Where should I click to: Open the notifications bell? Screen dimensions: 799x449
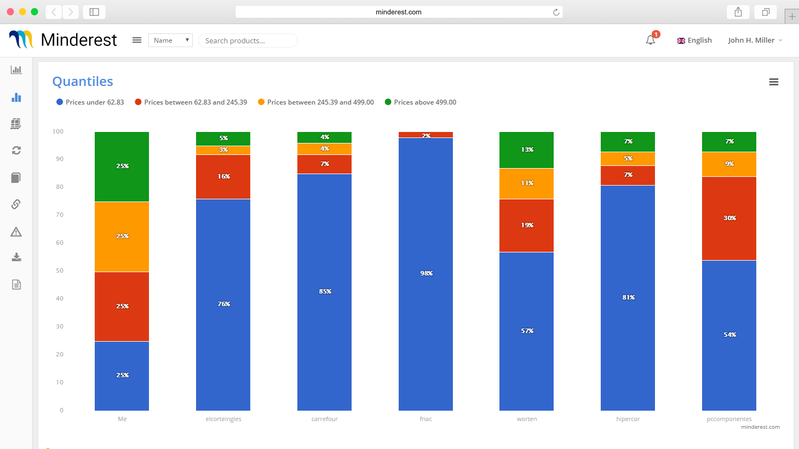651,40
